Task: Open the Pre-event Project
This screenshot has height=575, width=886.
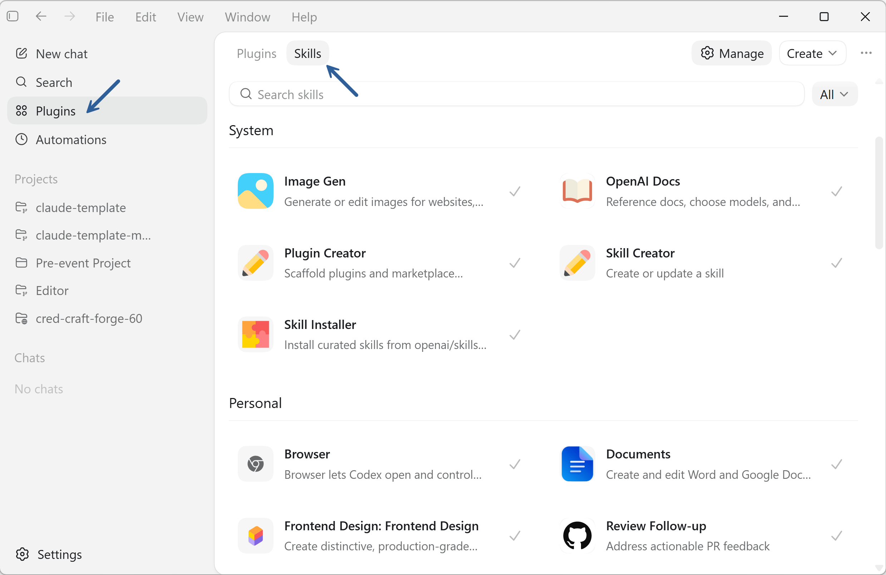Action: [107, 263]
